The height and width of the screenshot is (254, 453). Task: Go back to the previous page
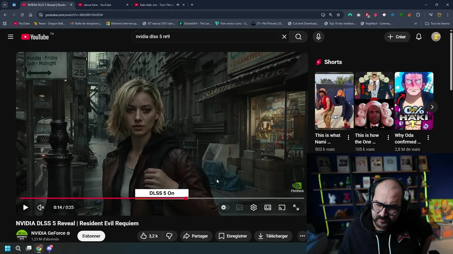5,15
